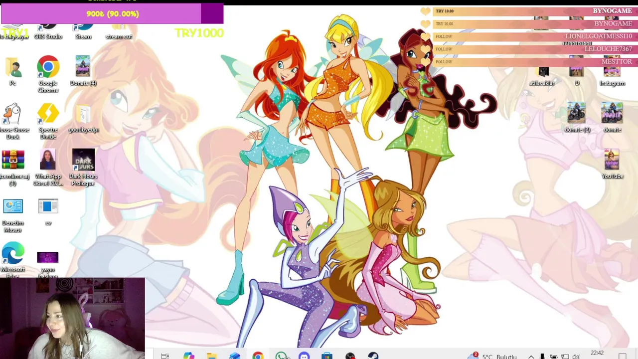Screen dimensions: 638x359
Task: Open the WhatsApp Görsel image file
Action: [x=48, y=168]
